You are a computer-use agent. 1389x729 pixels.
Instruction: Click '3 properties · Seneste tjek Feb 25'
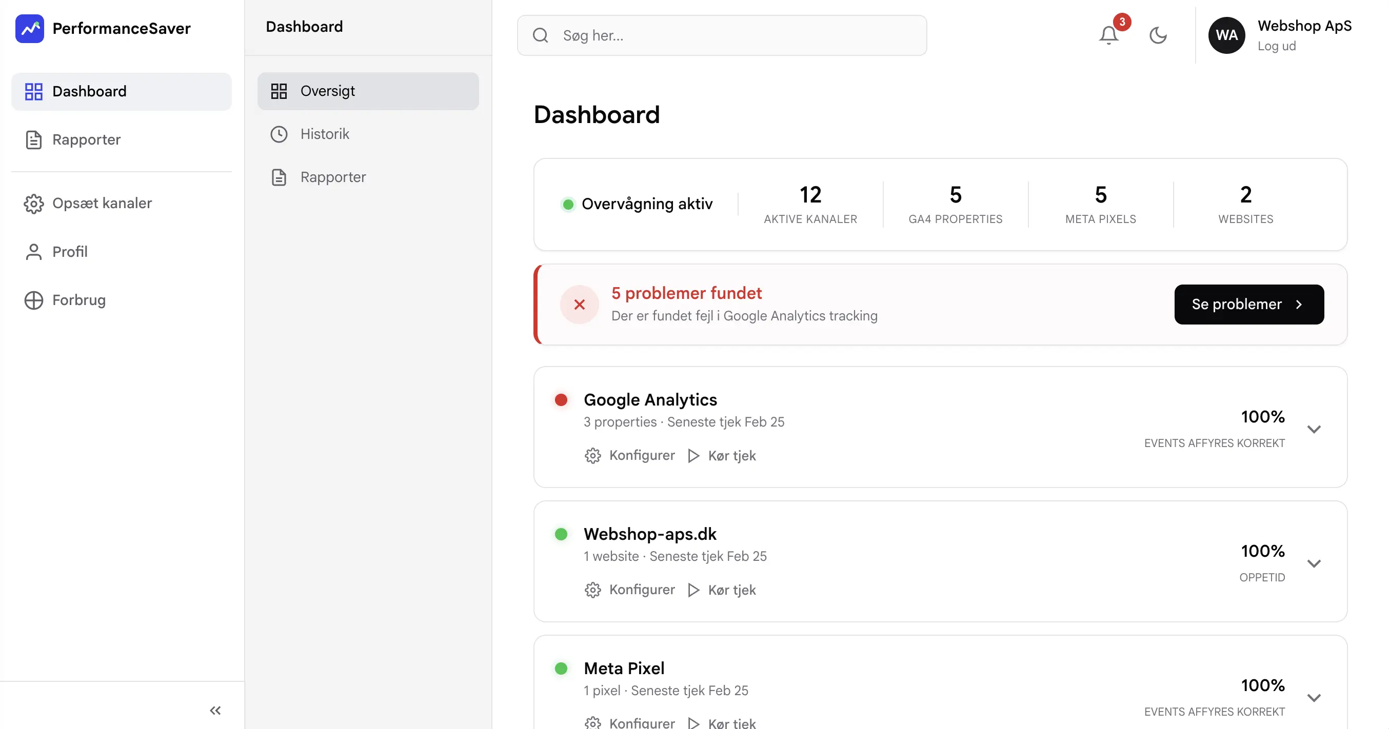click(684, 422)
